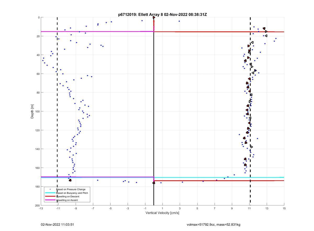Pick the magenta line sample in legend

[50, 200]
